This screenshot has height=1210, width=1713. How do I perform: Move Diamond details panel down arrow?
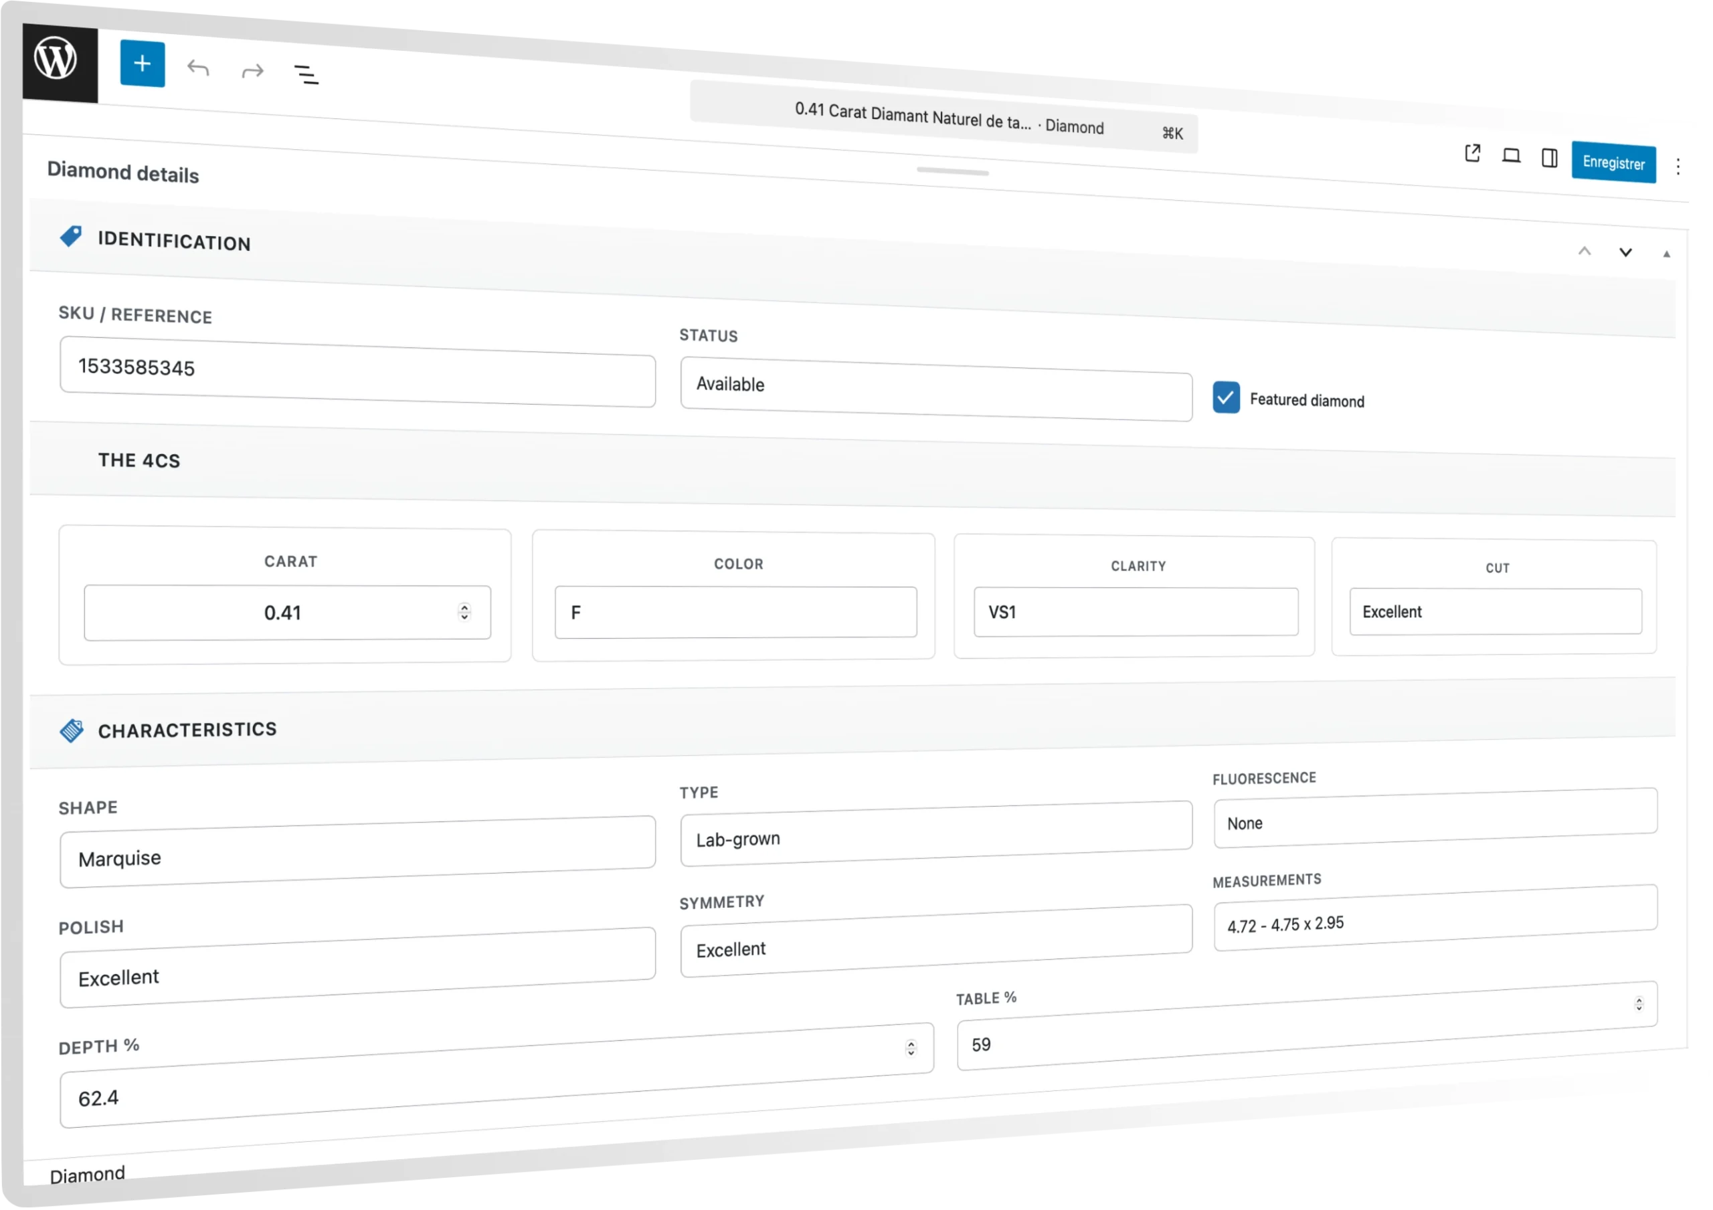1625,253
